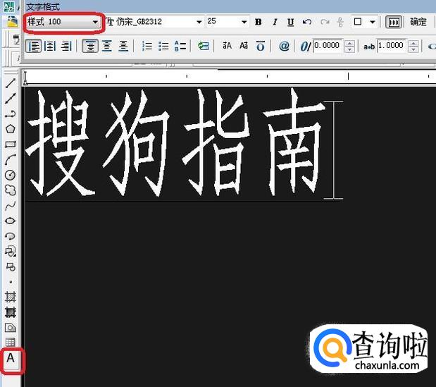
Task: Select the Table tool
Action: tap(11, 342)
